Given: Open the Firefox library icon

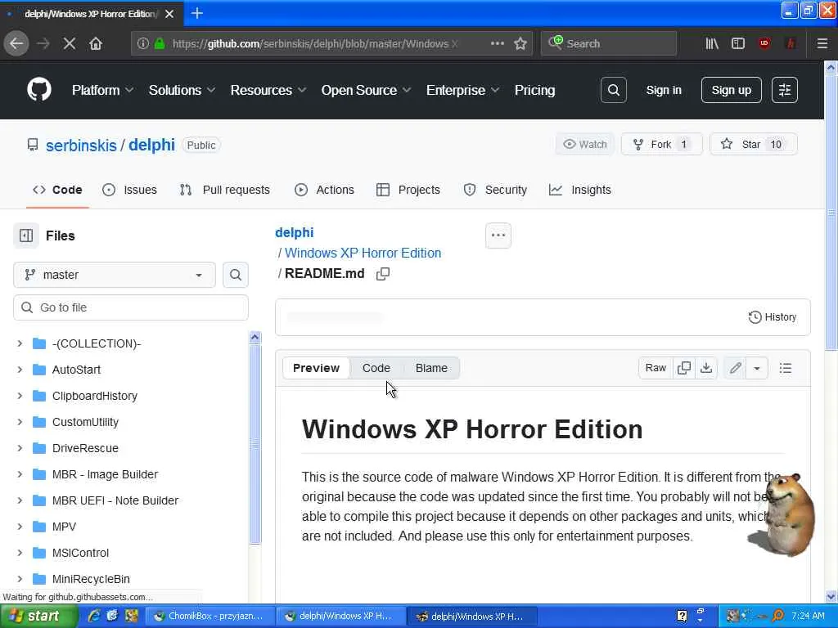Looking at the screenshot, I should (x=712, y=43).
